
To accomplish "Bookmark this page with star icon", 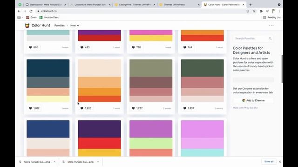I will click(254, 11).
